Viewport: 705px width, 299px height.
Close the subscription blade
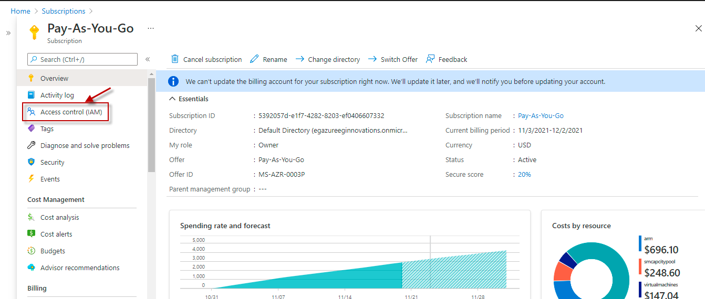coord(699,29)
